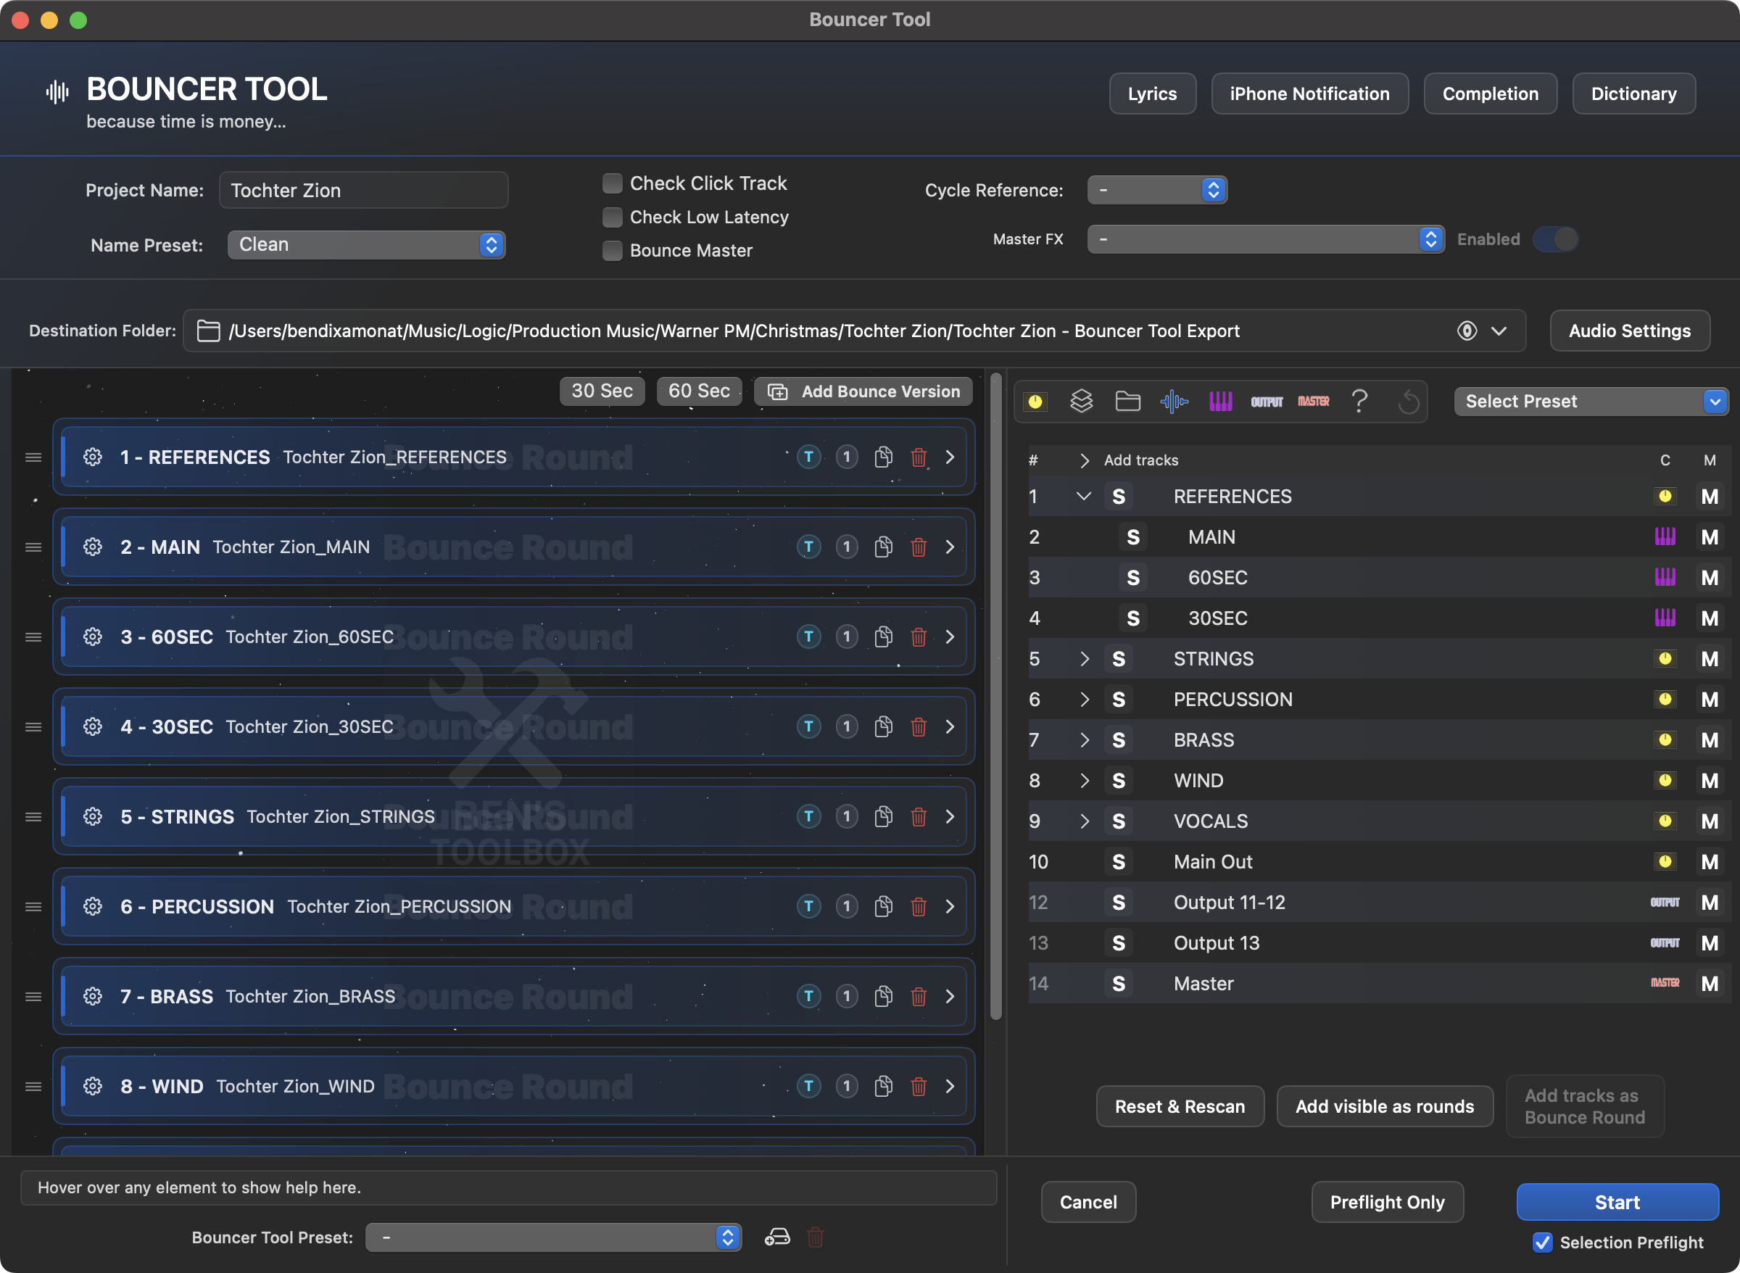Click the red MASTER filter icon in toolbar
This screenshot has height=1273, width=1740.
(1313, 402)
